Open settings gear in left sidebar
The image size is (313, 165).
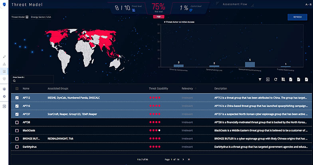coord(4,96)
